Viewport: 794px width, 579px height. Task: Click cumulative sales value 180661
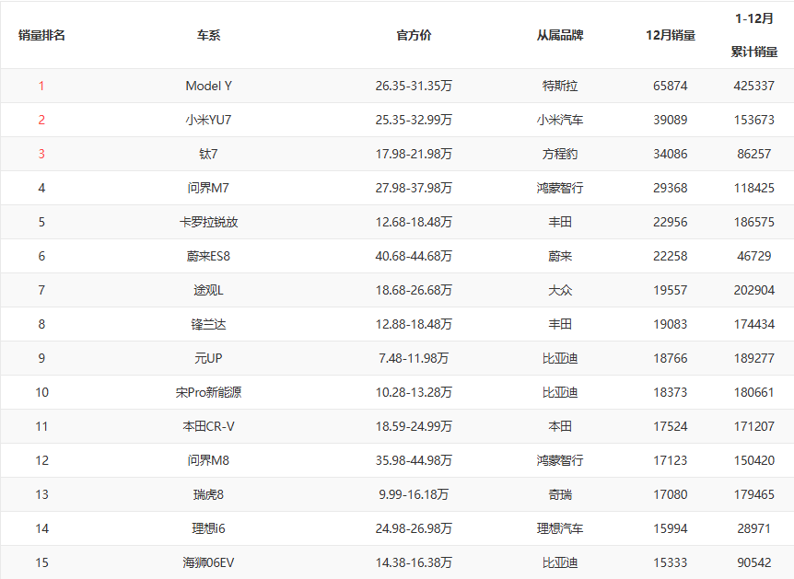click(754, 392)
